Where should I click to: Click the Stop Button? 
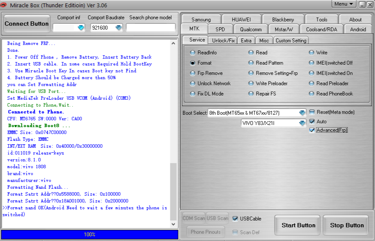(347, 226)
